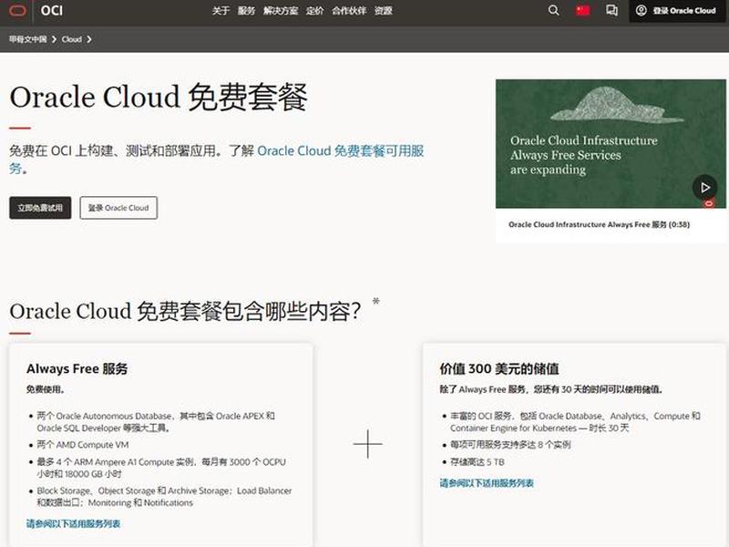Click the 价值 300 美元的储值 heading
729x547 pixels.
(498, 368)
